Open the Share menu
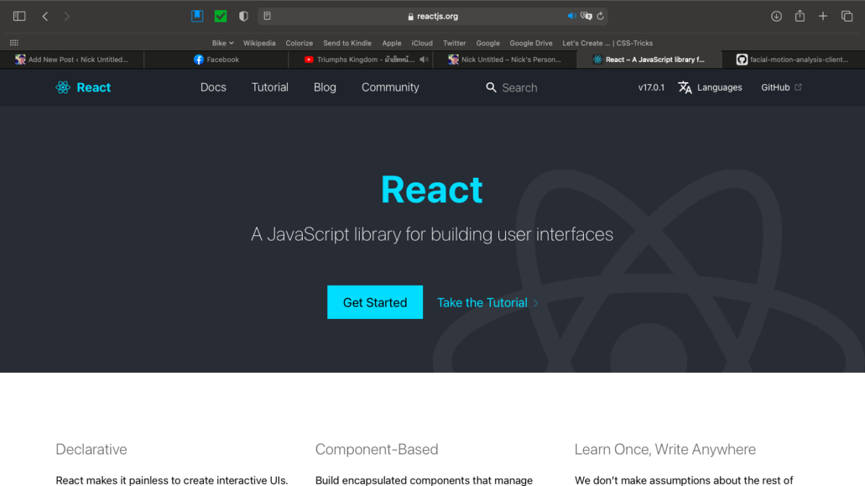Screen dimensions: 865x486 (x=799, y=16)
